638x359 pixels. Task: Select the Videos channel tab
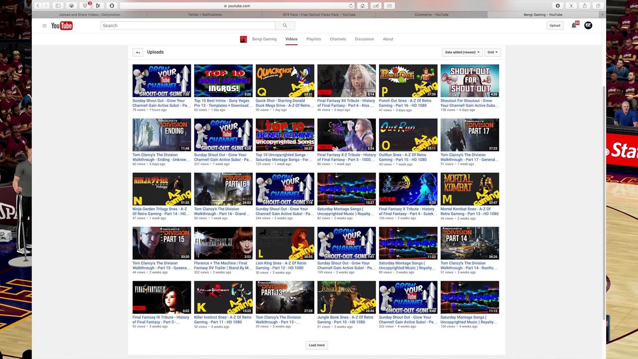292,39
